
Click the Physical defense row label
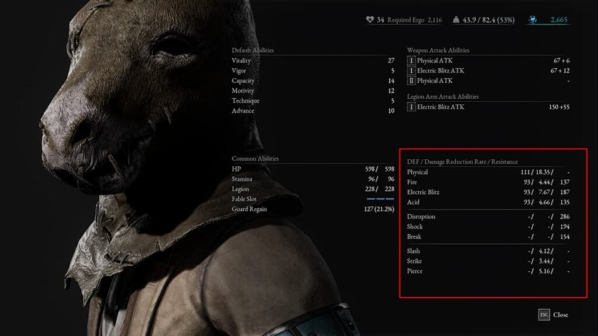click(x=417, y=172)
